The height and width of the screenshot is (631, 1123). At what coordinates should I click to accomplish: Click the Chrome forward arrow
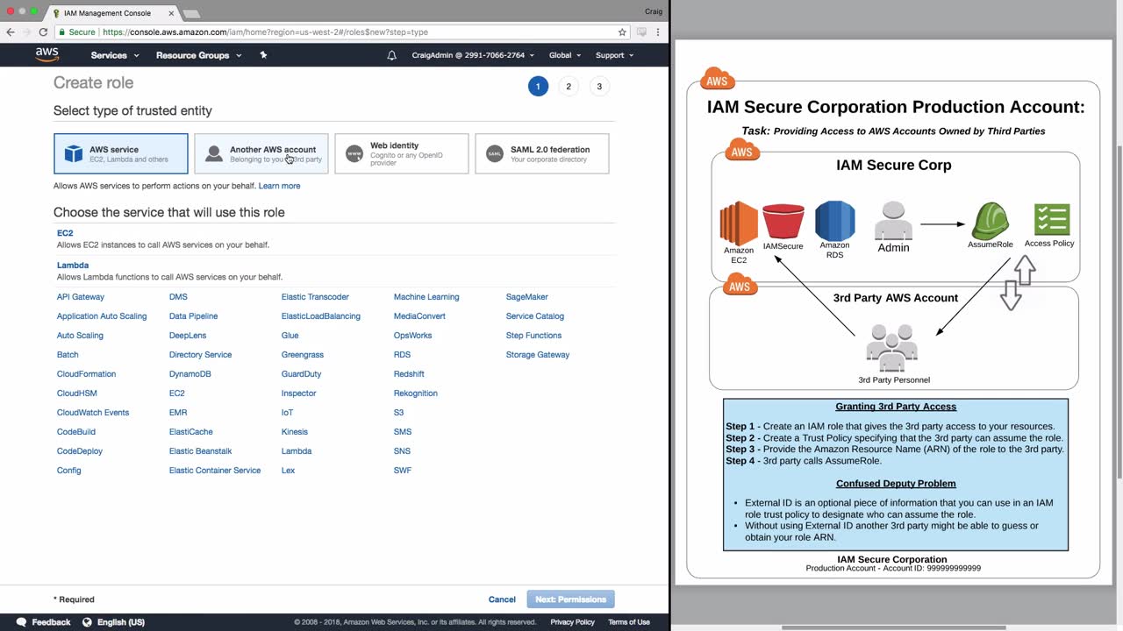pos(26,32)
